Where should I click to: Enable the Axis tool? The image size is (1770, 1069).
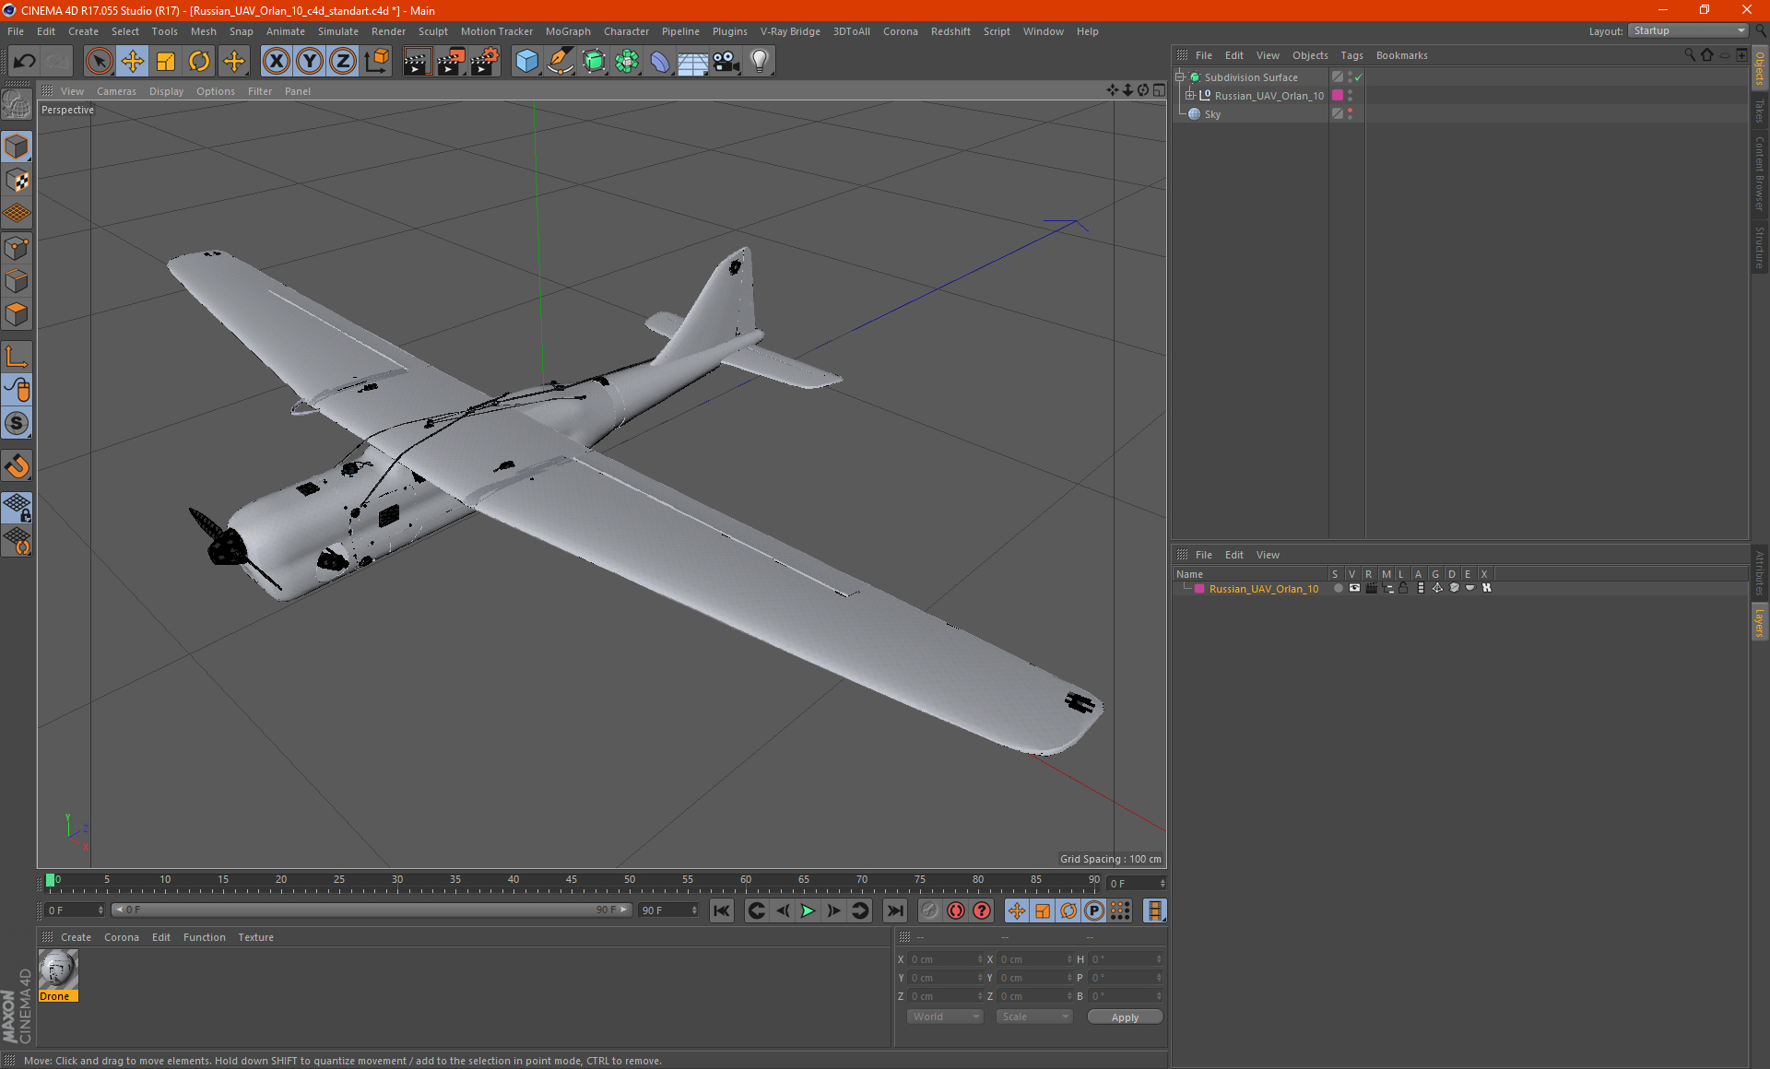pos(17,356)
